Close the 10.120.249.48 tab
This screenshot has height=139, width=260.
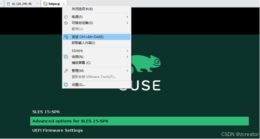37,4
